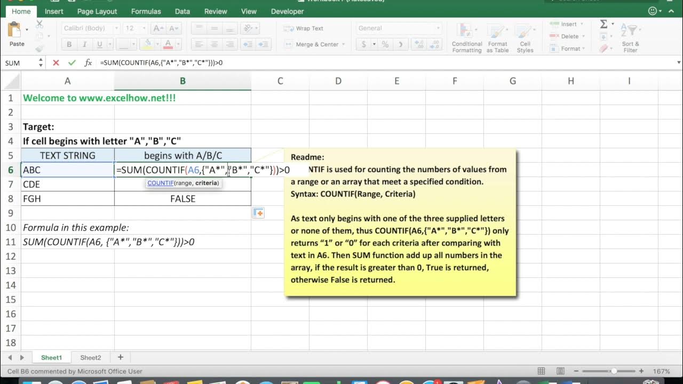Open the Insert tab
The height and width of the screenshot is (384, 683).
[54, 11]
